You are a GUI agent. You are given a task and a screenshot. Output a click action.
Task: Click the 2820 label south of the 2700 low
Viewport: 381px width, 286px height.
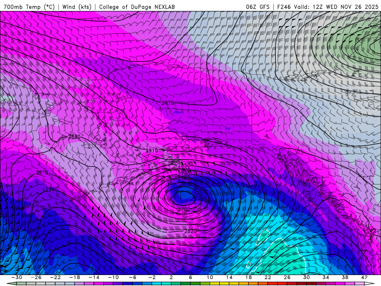[x=190, y=231]
